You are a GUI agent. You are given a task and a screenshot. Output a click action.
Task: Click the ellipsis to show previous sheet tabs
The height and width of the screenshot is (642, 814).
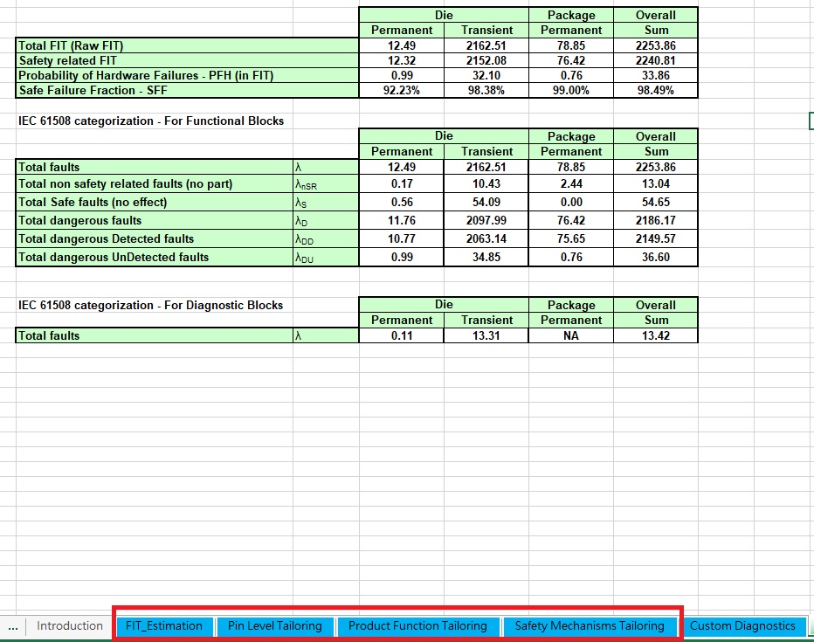tap(12, 625)
